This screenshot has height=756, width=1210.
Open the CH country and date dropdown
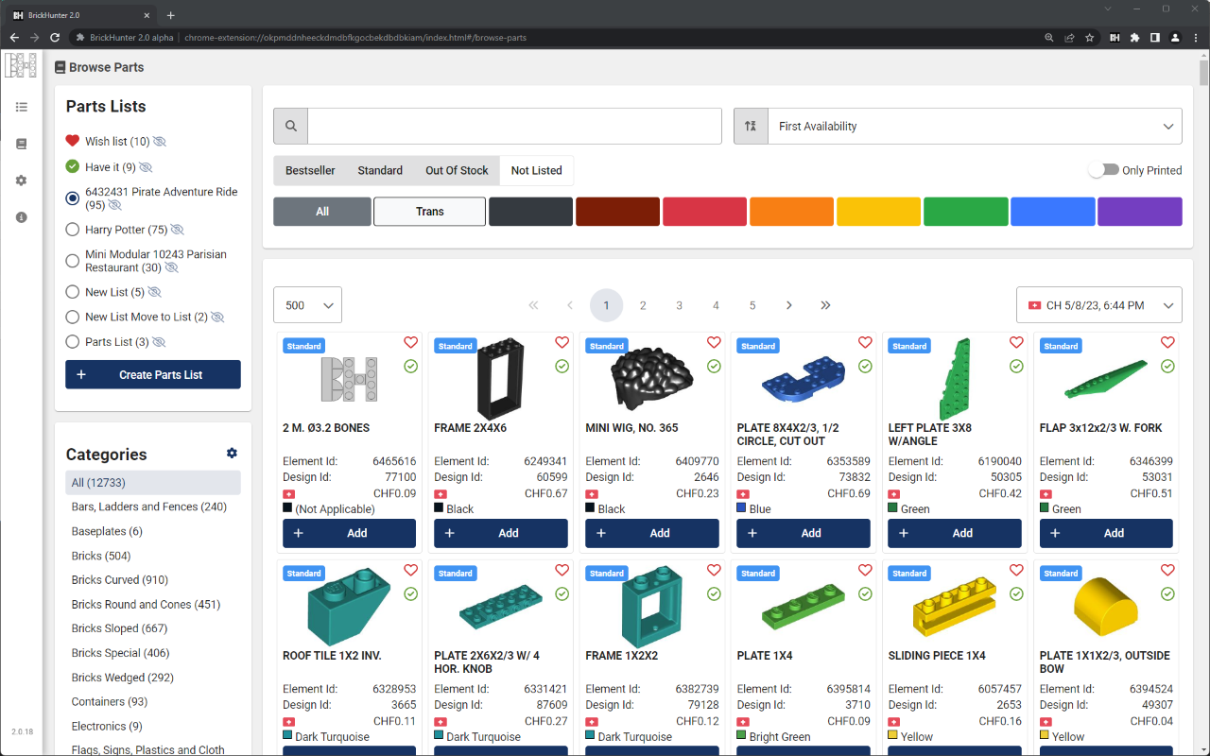pos(1098,304)
